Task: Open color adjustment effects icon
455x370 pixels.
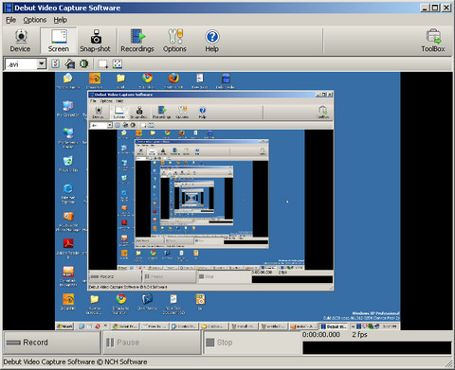Action: click(84, 64)
